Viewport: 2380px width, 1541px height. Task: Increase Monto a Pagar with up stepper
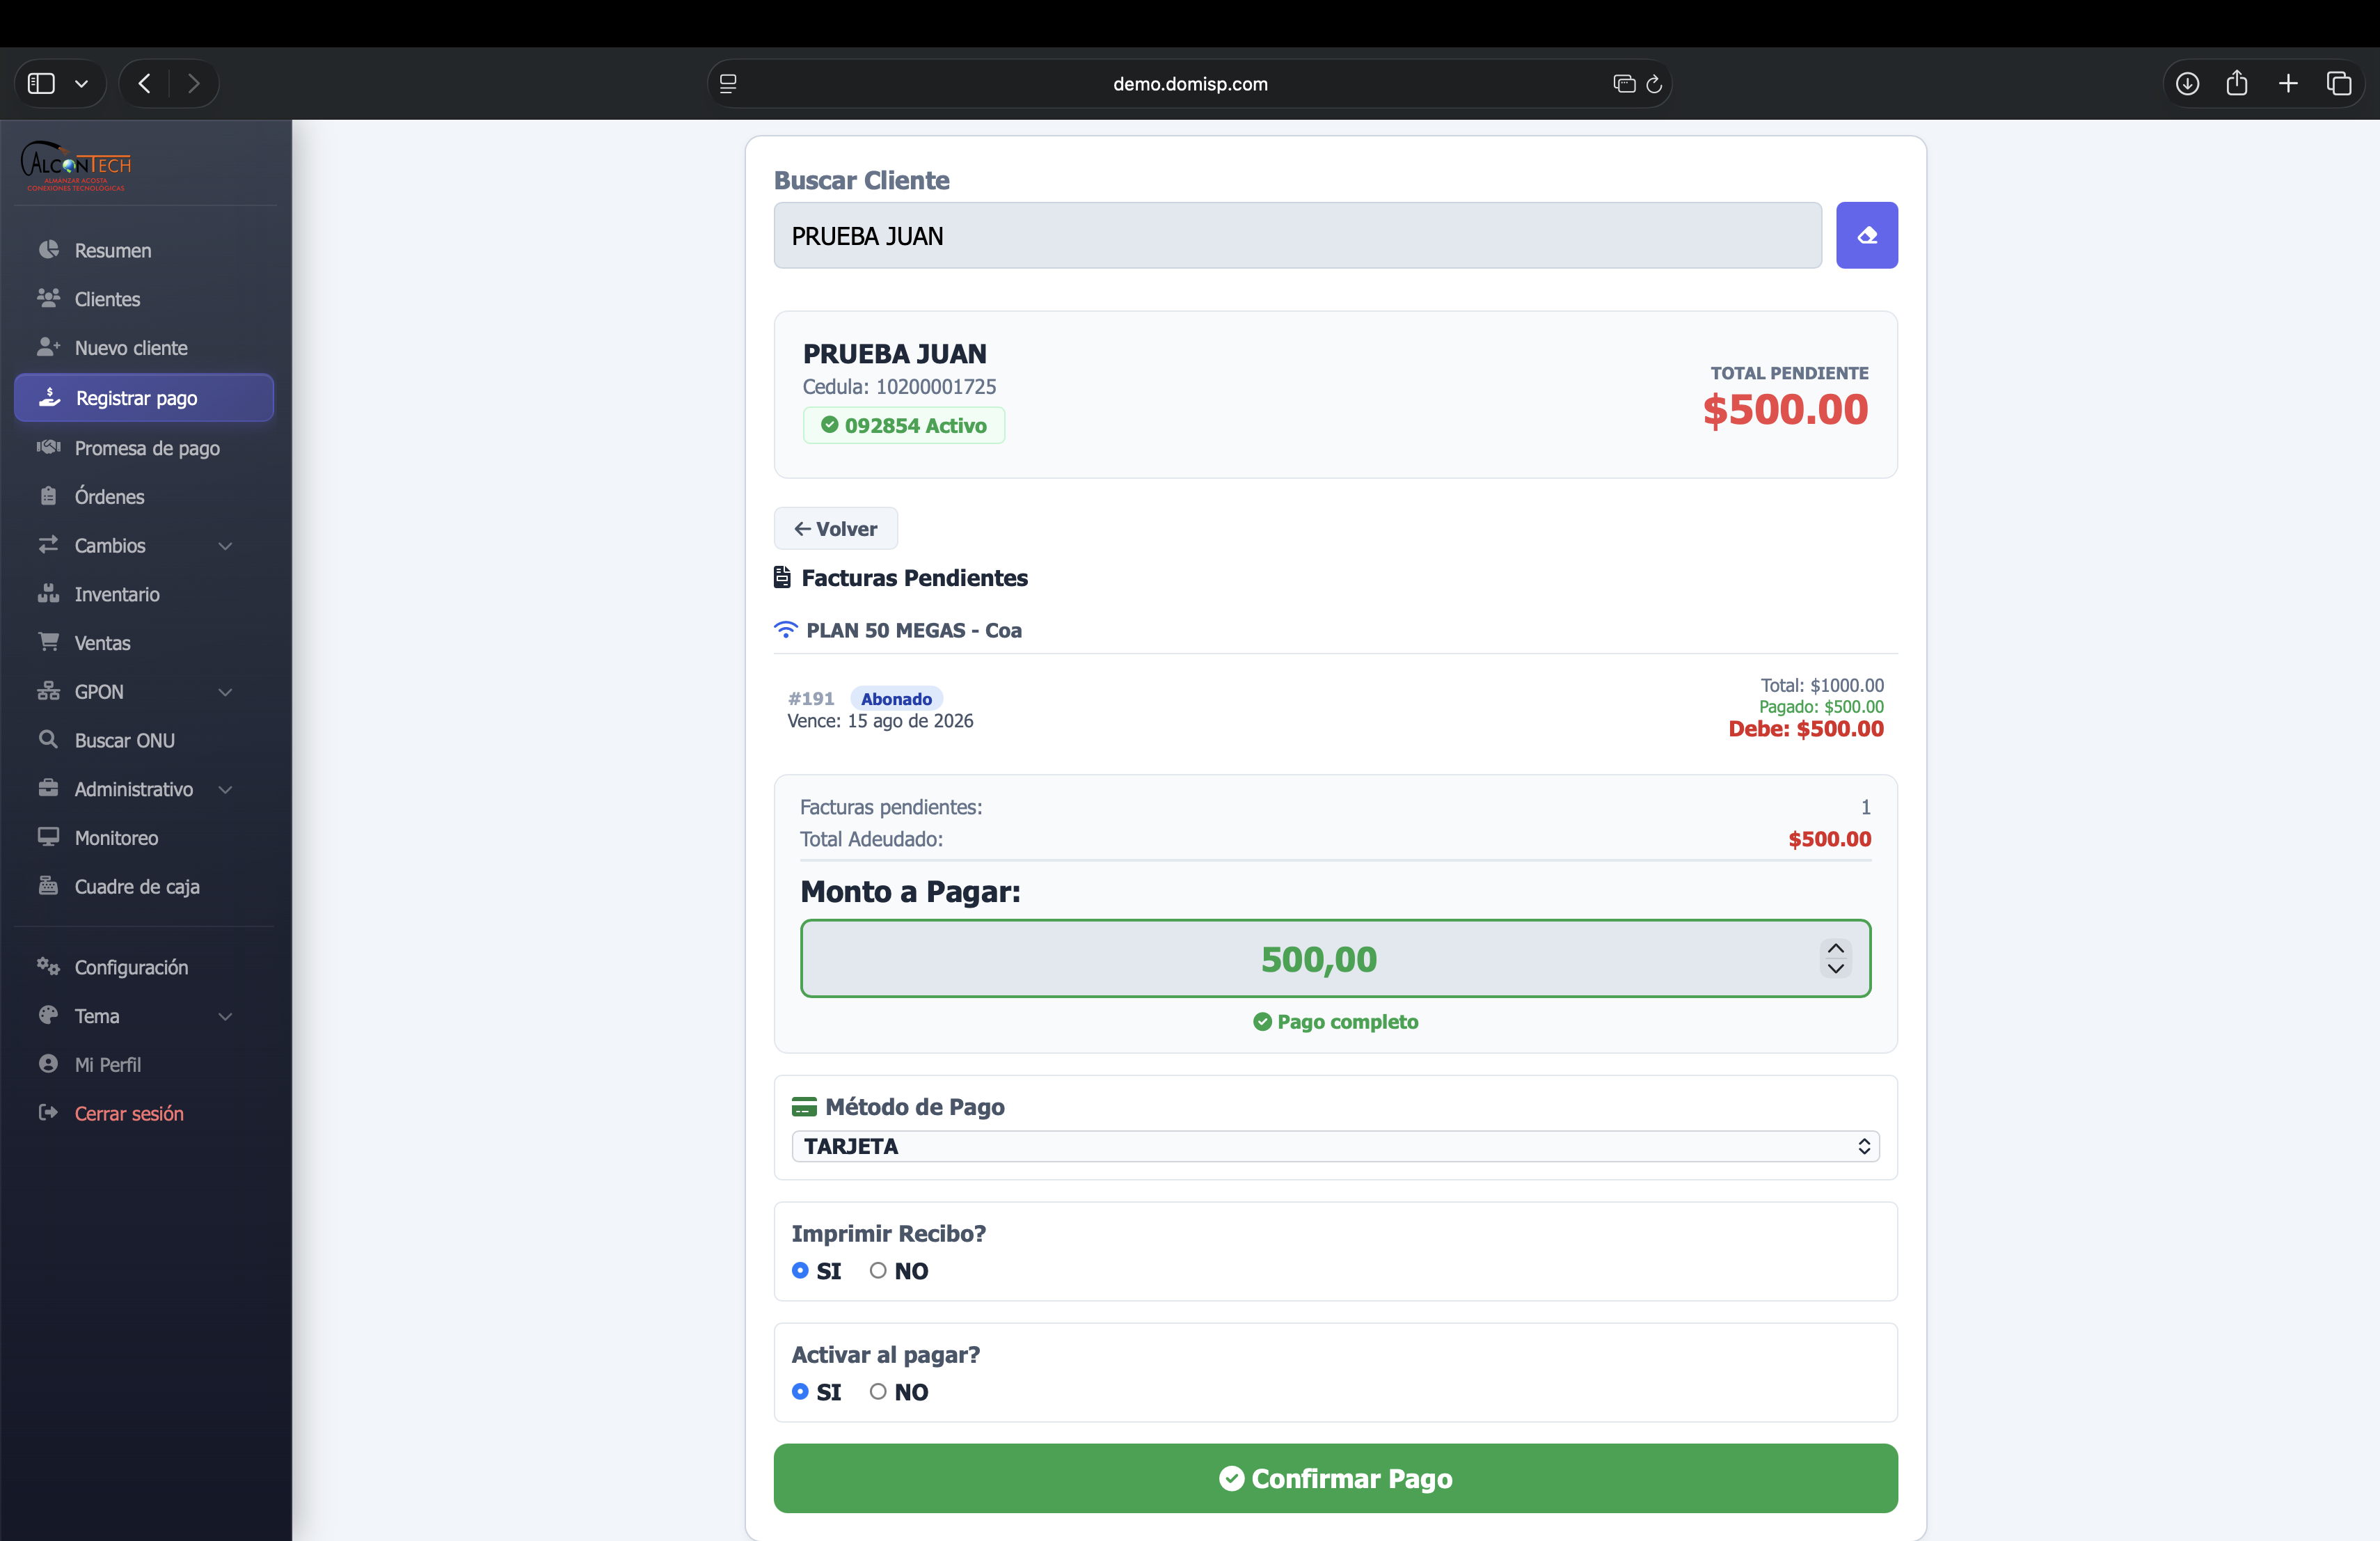(1835, 948)
